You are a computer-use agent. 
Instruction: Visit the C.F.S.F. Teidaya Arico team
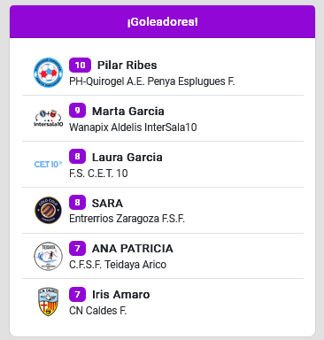(x=118, y=265)
